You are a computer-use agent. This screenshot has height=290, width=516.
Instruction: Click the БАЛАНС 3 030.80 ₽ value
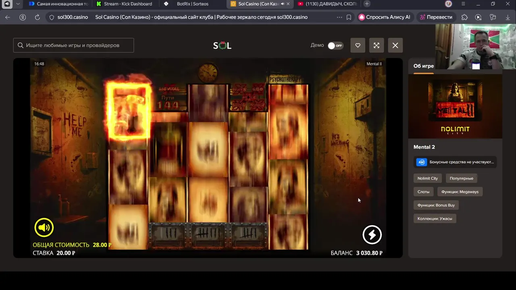click(369, 253)
